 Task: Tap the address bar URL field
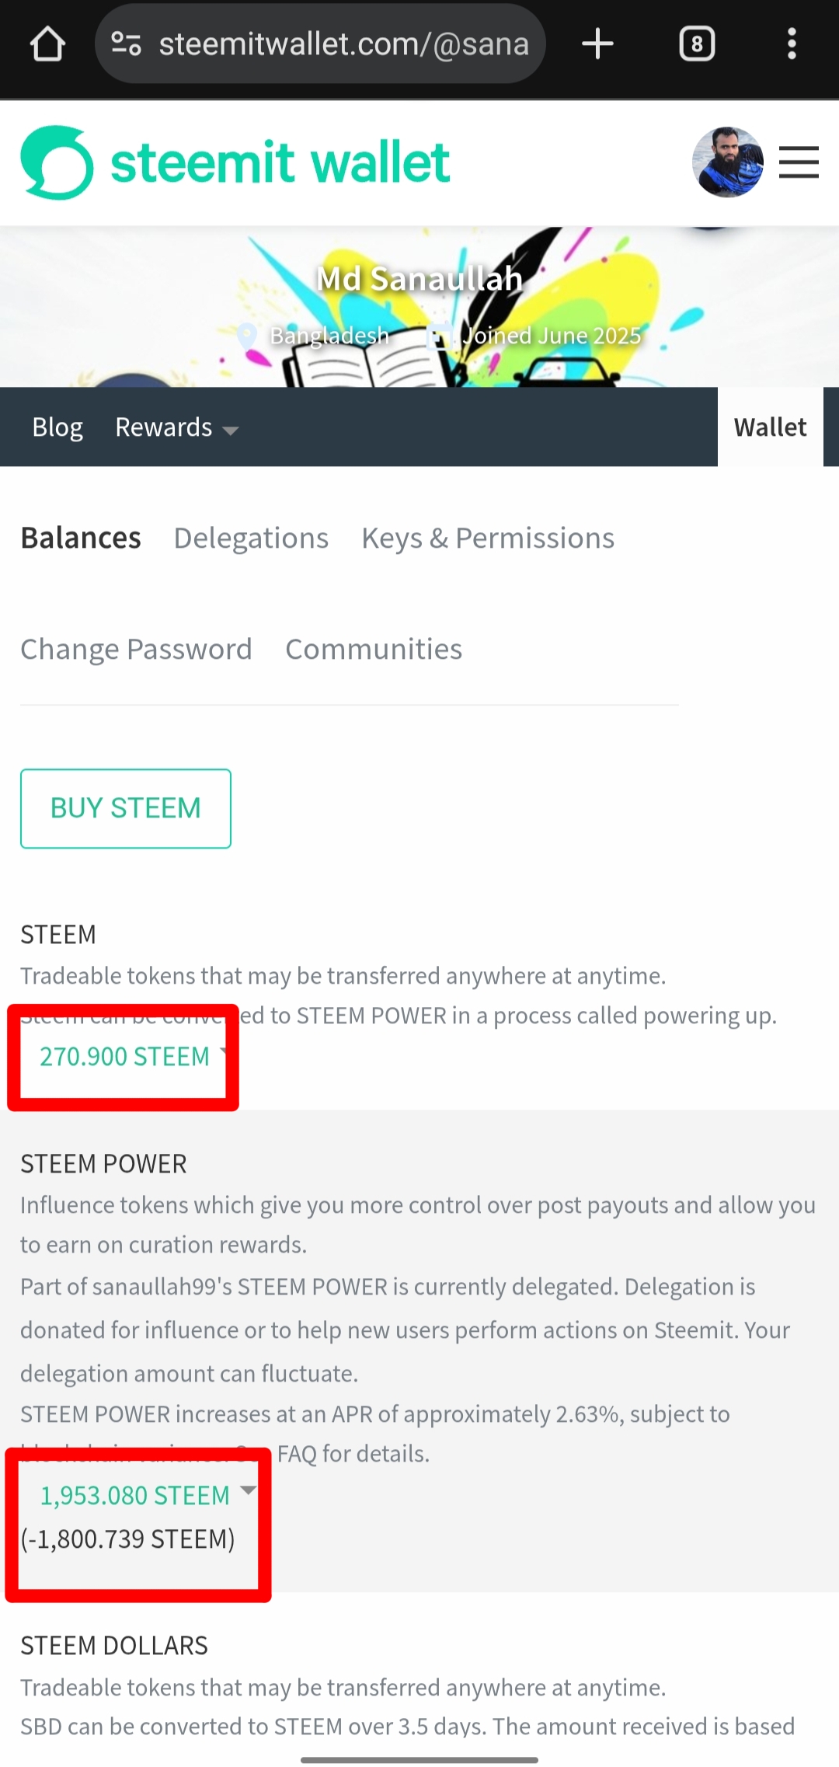coord(343,44)
